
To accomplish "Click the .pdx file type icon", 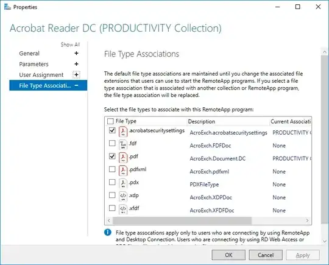I will click(123, 183).
